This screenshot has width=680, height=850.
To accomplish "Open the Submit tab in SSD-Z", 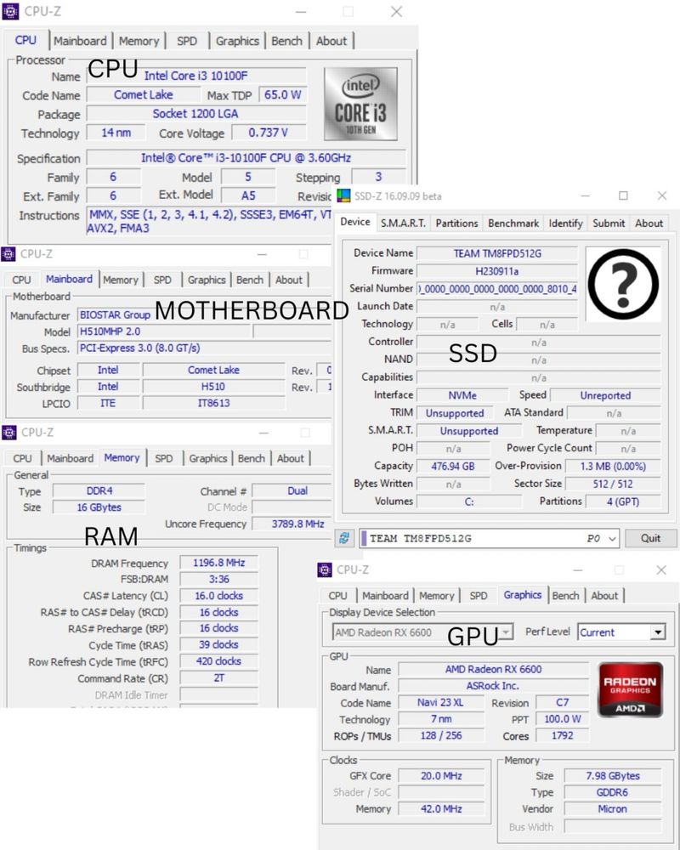I will 609,223.
